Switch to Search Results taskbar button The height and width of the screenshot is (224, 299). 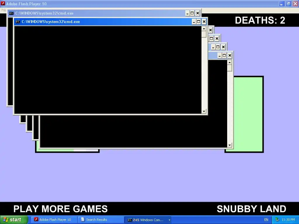(x=101, y=220)
